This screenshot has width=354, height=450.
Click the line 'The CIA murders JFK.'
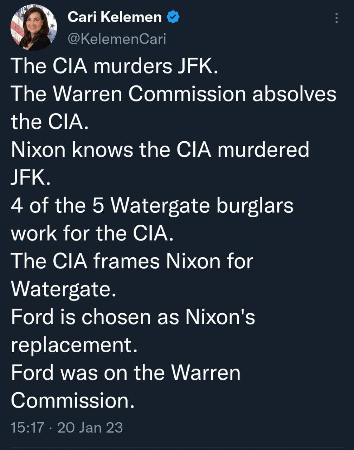[x=115, y=66]
